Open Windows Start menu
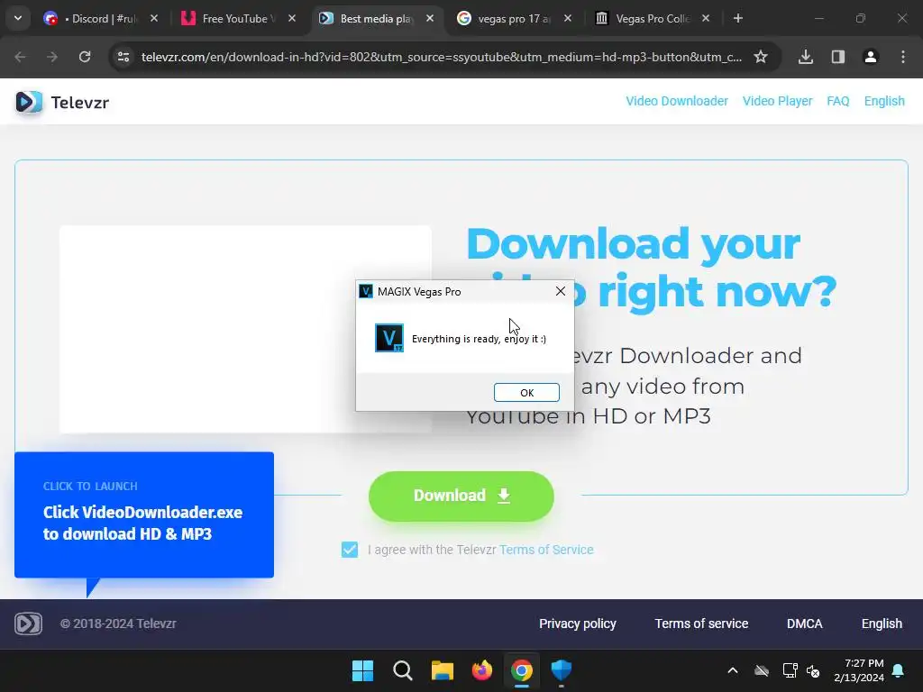The image size is (923, 692). click(x=362, y=670)
